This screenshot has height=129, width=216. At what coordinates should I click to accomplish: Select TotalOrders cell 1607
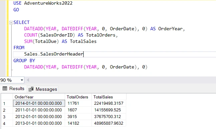pyautogui.click(x=78, y=110)
